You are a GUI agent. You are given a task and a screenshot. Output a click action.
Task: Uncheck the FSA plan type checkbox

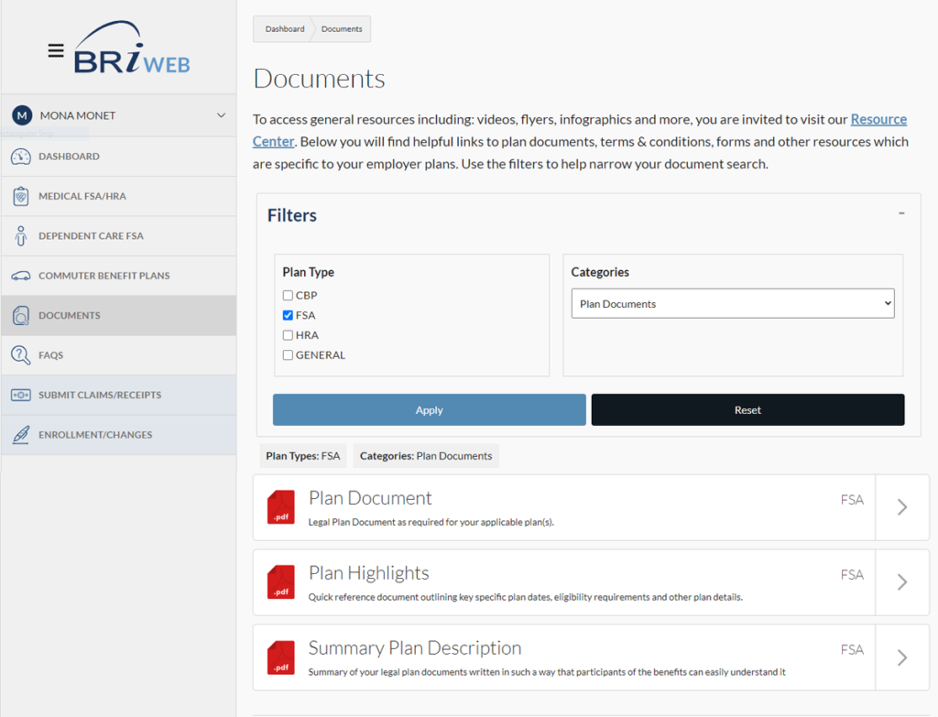(x=288, y=315)
